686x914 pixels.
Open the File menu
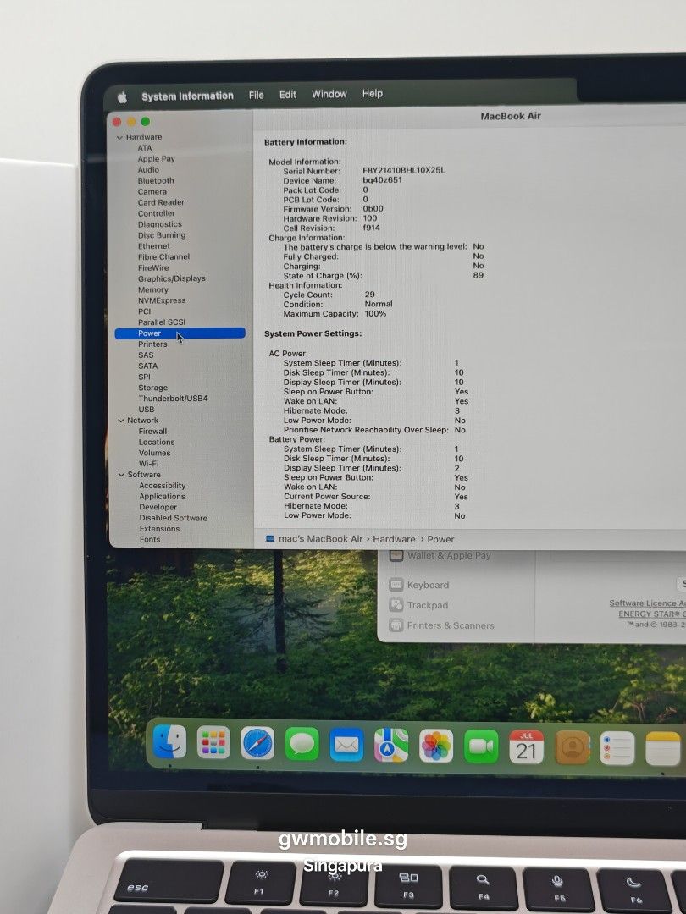click(x=256, y=95)
